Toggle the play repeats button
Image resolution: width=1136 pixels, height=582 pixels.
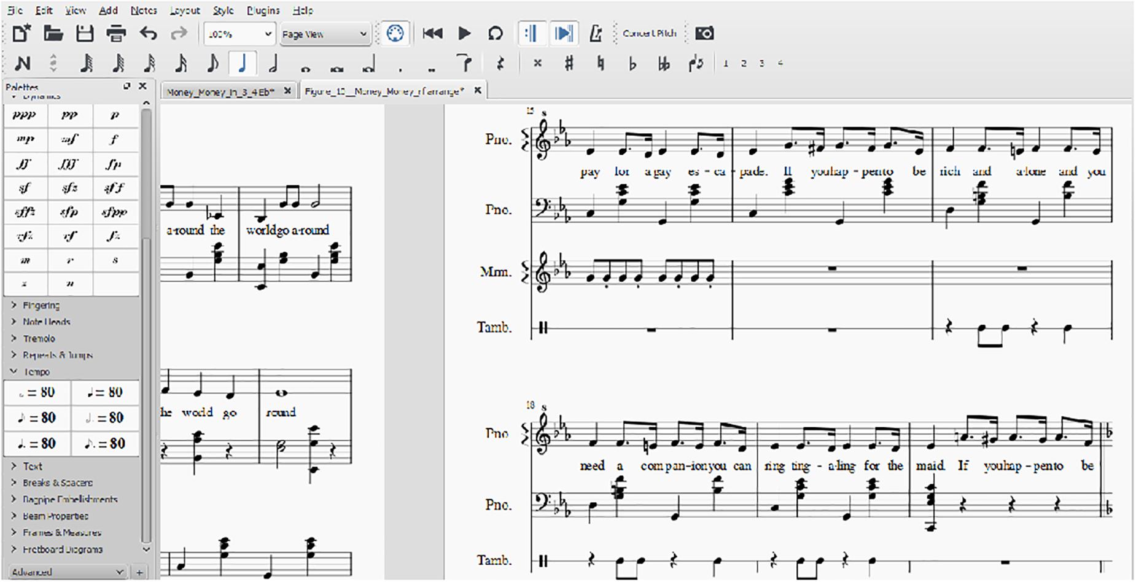532,33
